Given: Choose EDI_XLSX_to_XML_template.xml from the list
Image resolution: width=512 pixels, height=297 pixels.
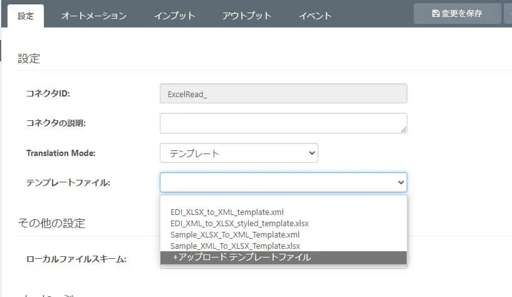Looking at the screenshot, I should 227,212.
